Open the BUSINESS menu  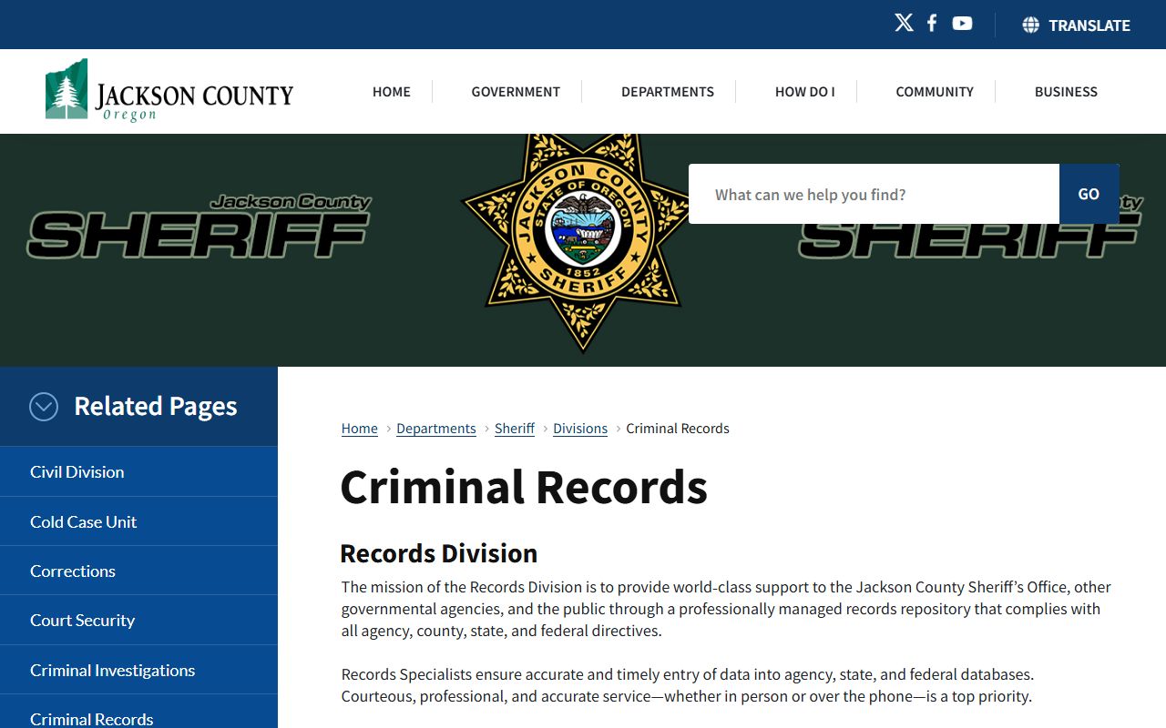(1066, 92)
